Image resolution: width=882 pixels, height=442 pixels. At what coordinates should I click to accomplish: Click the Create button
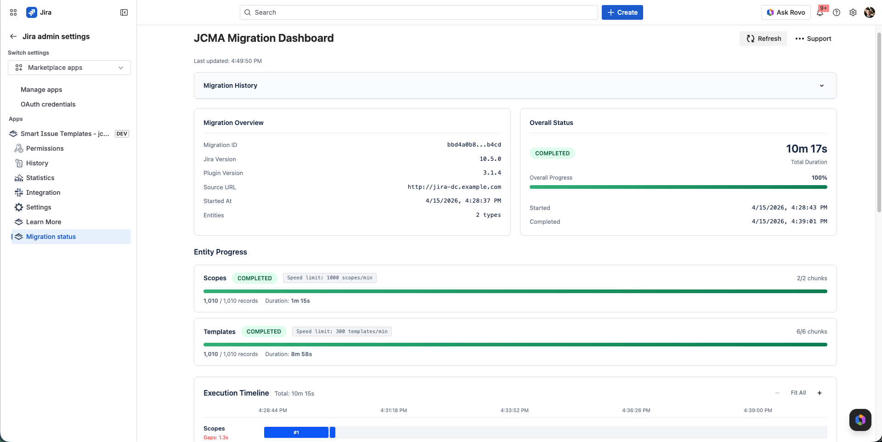[x=622, y=12]
